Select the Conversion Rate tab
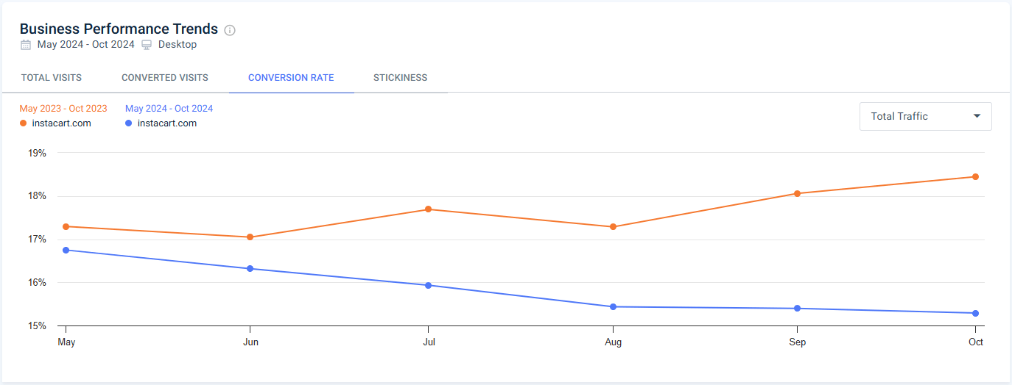This screenshot has height=385, width=1012. pyautogui.click(x=291, y=78)
